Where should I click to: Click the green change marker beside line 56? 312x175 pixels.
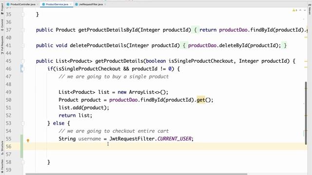21,146
